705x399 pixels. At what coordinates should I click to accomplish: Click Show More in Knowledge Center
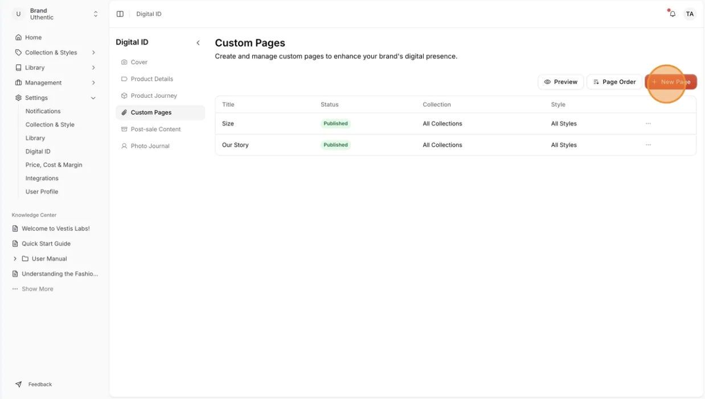[x=38, y=289]
